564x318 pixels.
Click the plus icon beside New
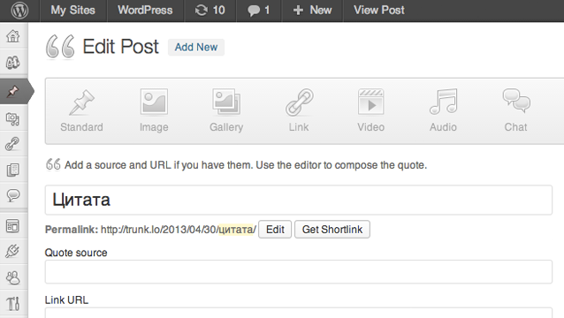pos(298,11)
